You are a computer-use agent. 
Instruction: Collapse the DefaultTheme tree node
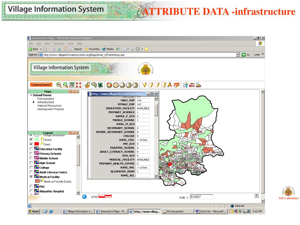pyautogui.click(x=31, y=95)
